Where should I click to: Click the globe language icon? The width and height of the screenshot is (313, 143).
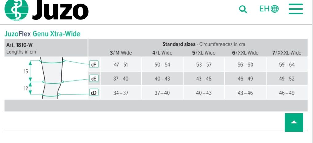pos(275,9)
